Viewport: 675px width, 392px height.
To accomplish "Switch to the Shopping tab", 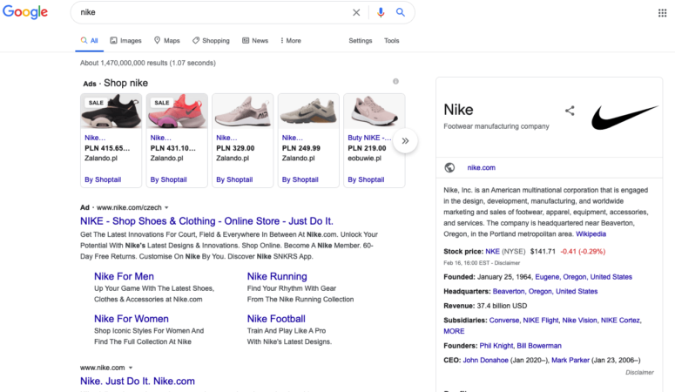I will coord(211,40).
